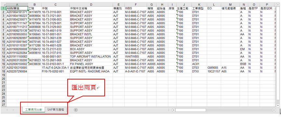Select the 生產工廠 header cell
Screen dimensions: 281x117
(184, 8)
